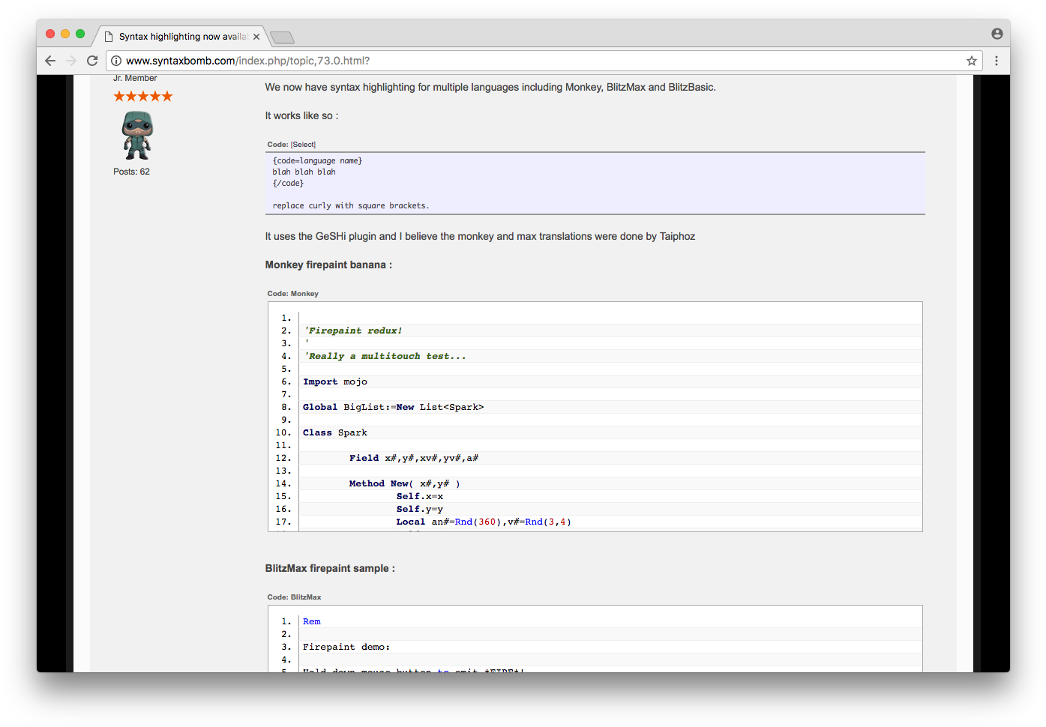Open a new tab button
The height and width of the screenshot is (727, 1046).
[283, 37]
